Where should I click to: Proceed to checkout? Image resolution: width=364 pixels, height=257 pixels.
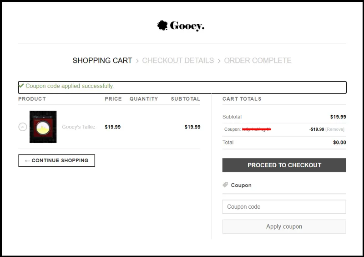tap(284, 165)
